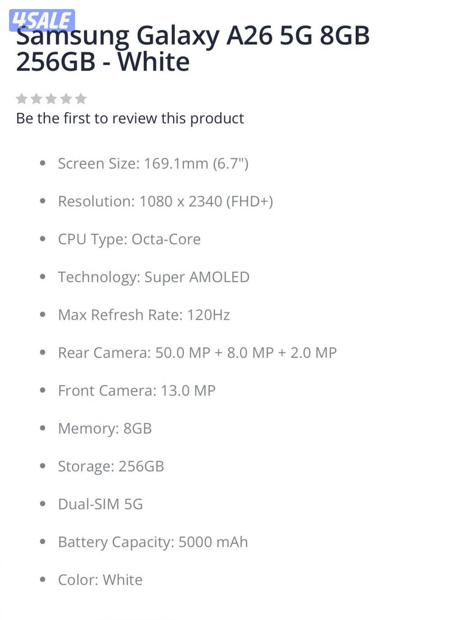Open the review form via first-review link
Image resolution: width=452 pixels, height=620 pixels.
[x=130, y=118]
